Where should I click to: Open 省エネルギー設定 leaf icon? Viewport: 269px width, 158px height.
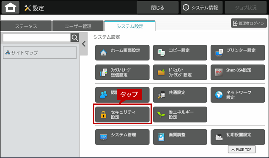point(161,114)
